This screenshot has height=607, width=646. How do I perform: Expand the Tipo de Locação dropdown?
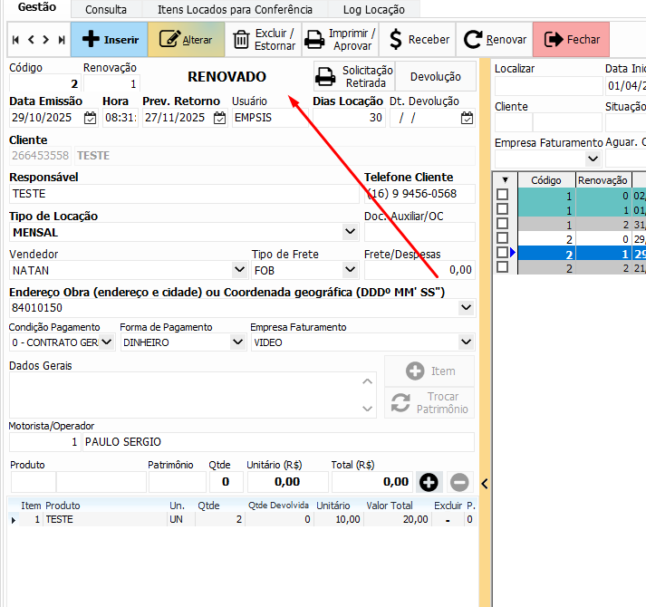(x=351, y=232)
